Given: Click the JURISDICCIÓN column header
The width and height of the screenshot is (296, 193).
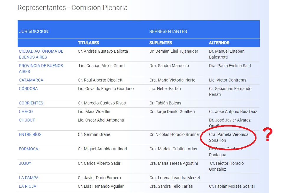Looking at the screenshot, I should point(34,31).
